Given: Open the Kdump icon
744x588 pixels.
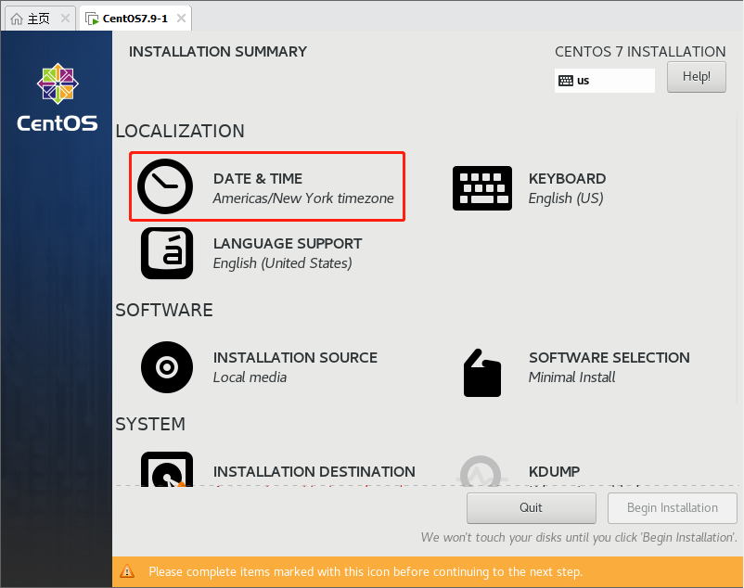Looking at the screenshot, I should pyautogui.click(x=481, y=471).
